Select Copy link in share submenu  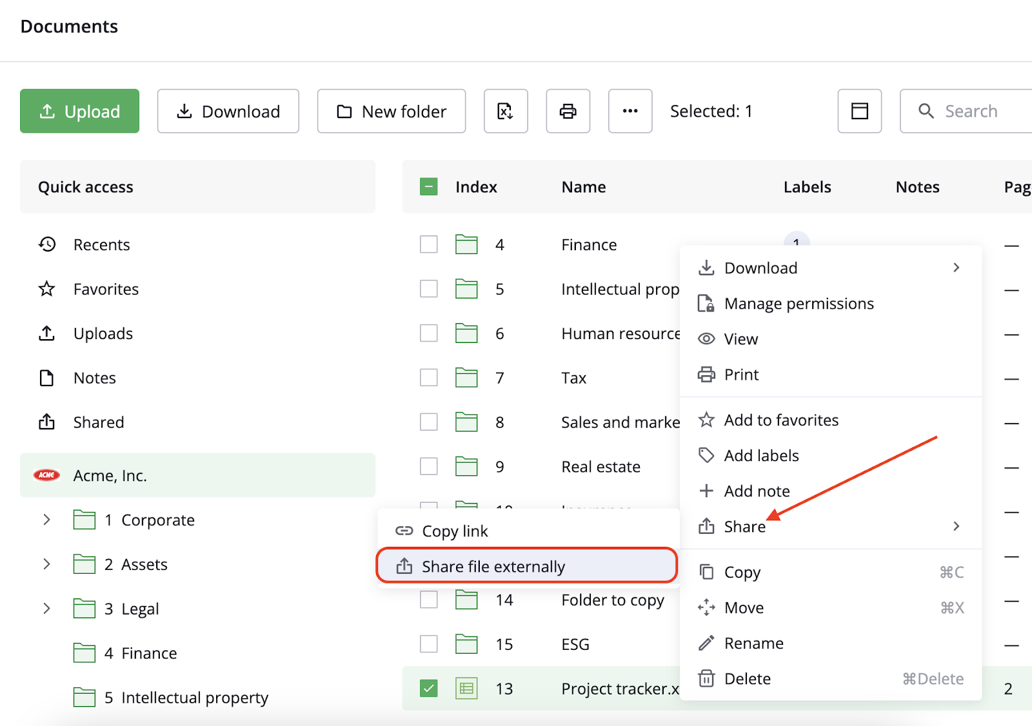[527, 531]
